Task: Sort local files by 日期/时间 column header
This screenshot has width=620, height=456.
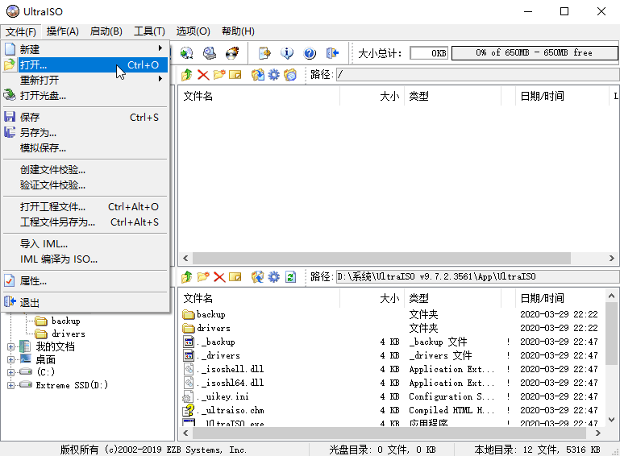Action: tap(560, 298)
